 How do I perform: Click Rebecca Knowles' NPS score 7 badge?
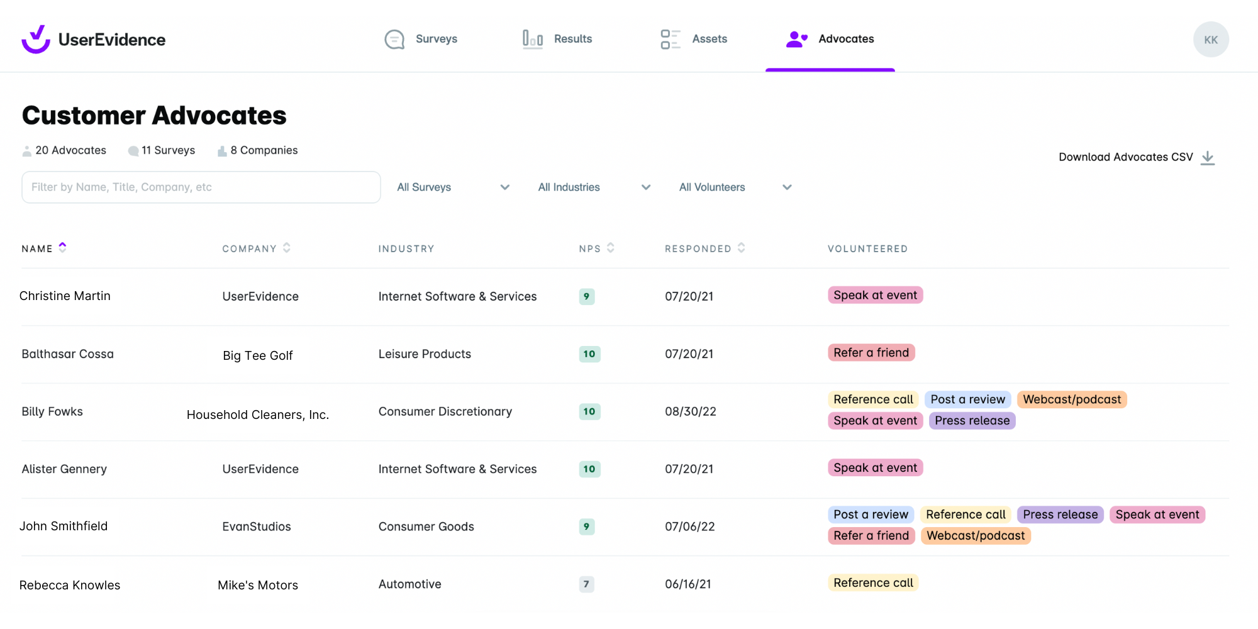[586, 584]
